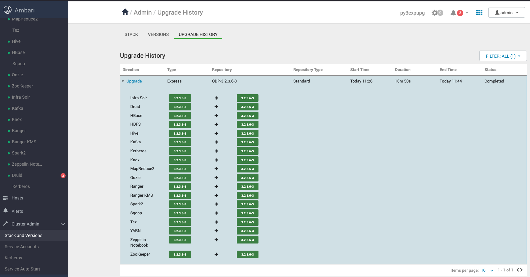The image size is (530, 277).
Task: Open the Upgrade direction link
Action: click(134, 81)
